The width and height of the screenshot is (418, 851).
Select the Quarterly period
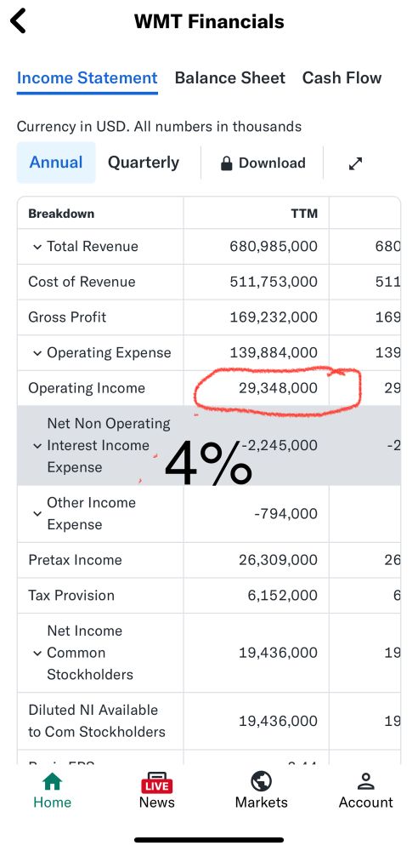point(144,163)
